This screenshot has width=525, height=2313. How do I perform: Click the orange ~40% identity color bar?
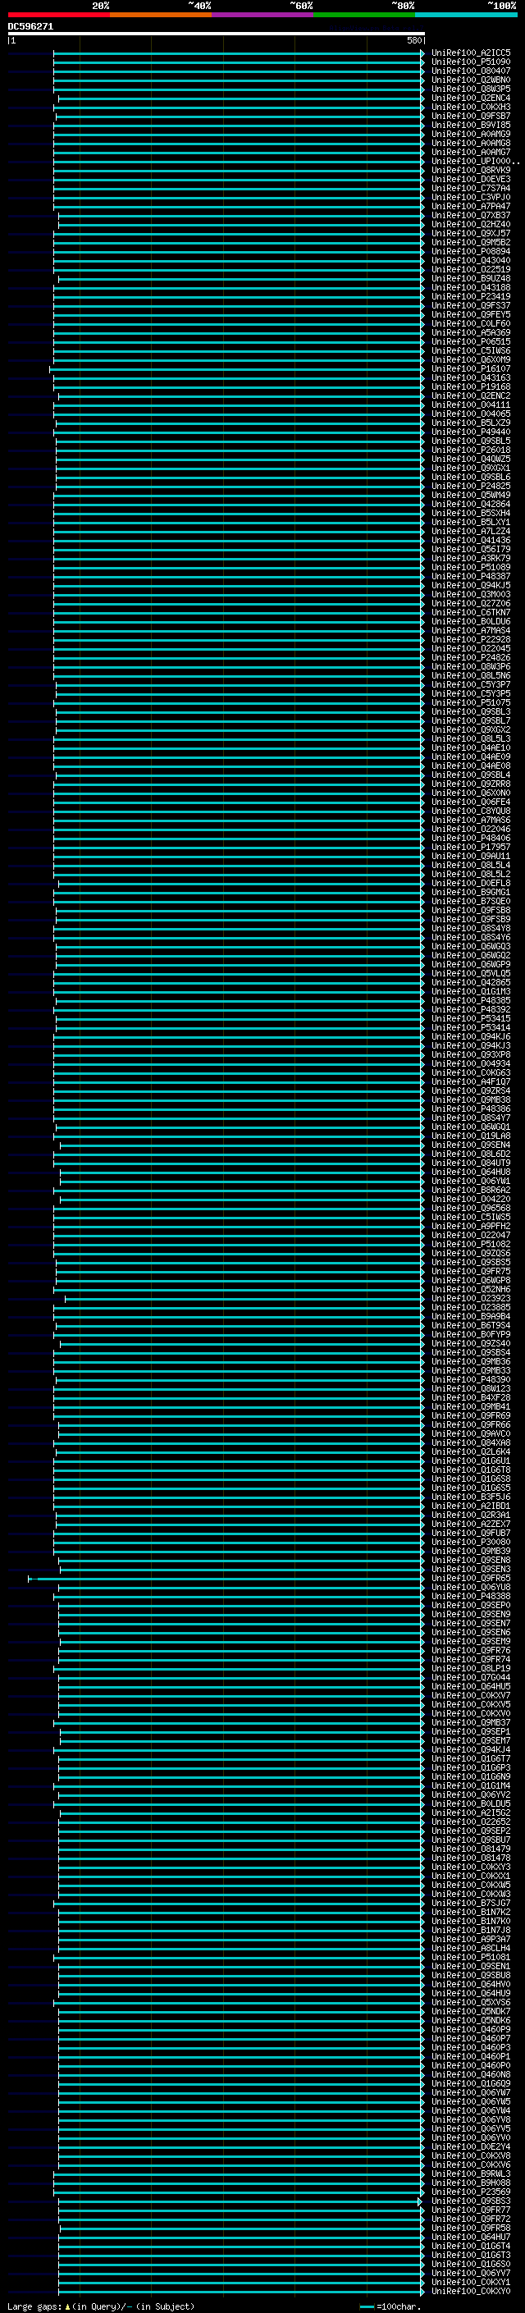point(161,16)
